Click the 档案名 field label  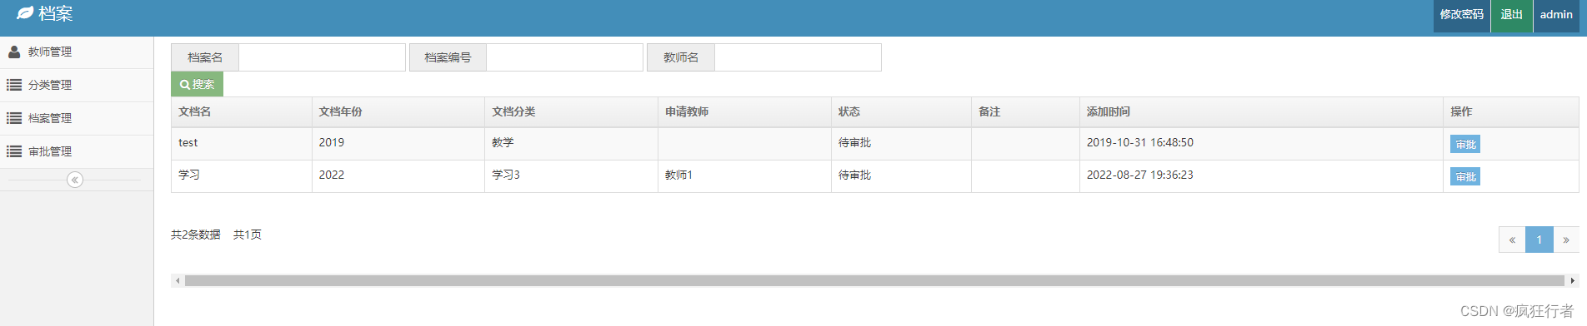pos(205,57)
